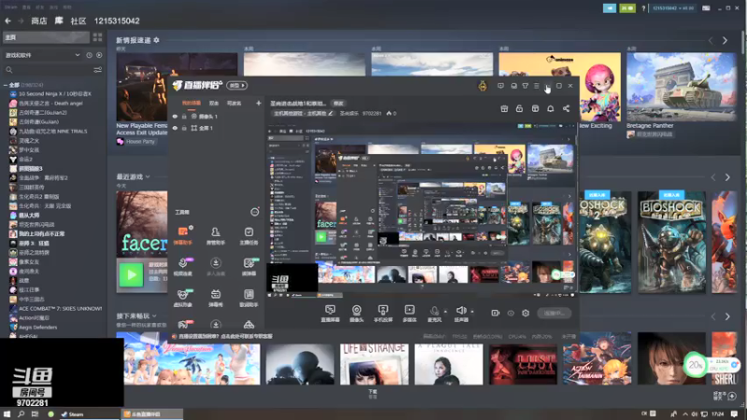Open news settings gear beside 新情报速递
747x420 pixels.
(x=156, y=40)
